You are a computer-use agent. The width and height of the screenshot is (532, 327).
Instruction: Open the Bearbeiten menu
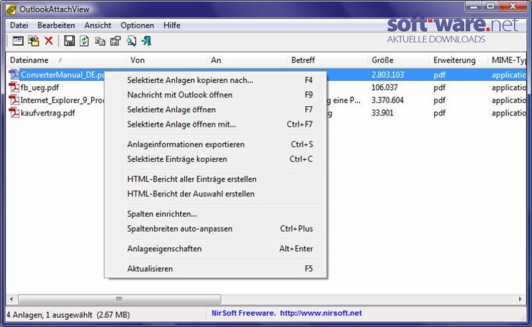(x=56, y=25)
